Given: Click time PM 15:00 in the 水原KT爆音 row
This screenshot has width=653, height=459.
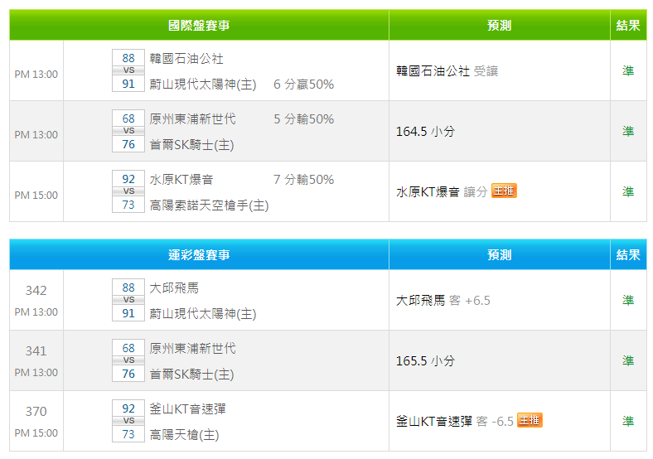Looking at the screenshot, I should 36,195.
